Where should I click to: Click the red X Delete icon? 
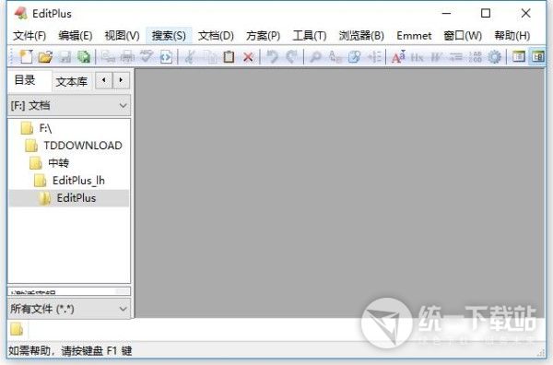(x=248, y=56)
